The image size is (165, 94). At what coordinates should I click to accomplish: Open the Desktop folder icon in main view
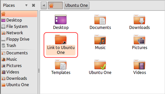[x=61, y=19]
